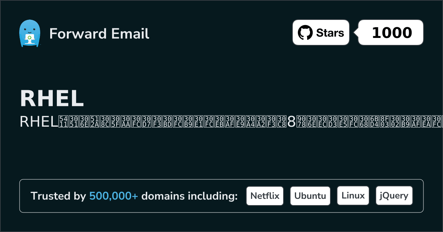
Task: Click the digit 8 in the subtitle line
Action: (291, 122)
